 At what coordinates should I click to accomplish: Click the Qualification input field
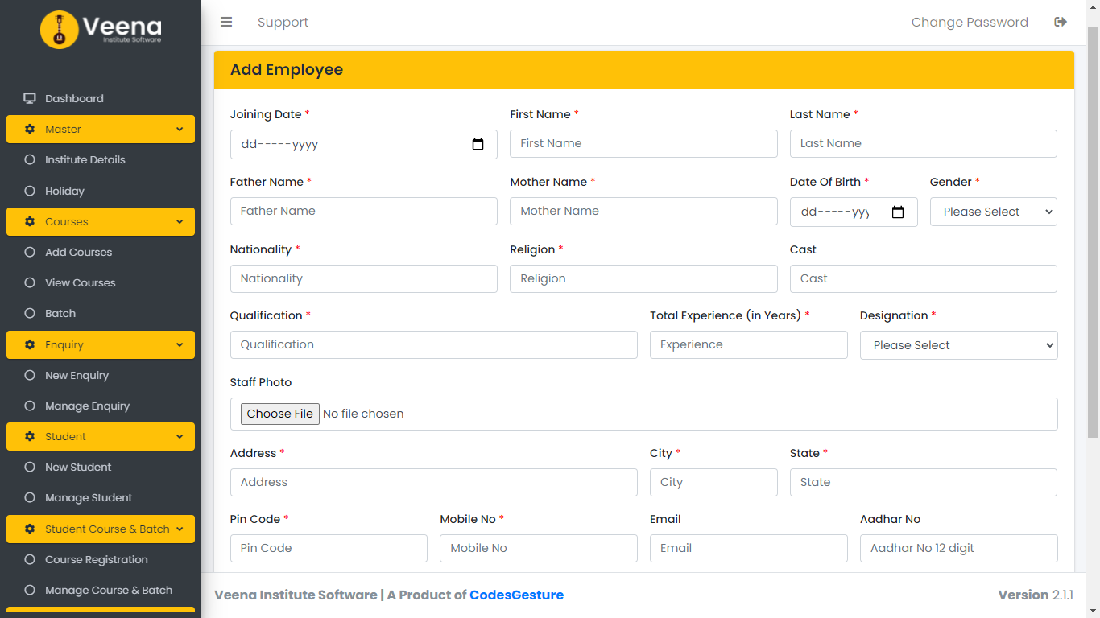pos(433,344)
